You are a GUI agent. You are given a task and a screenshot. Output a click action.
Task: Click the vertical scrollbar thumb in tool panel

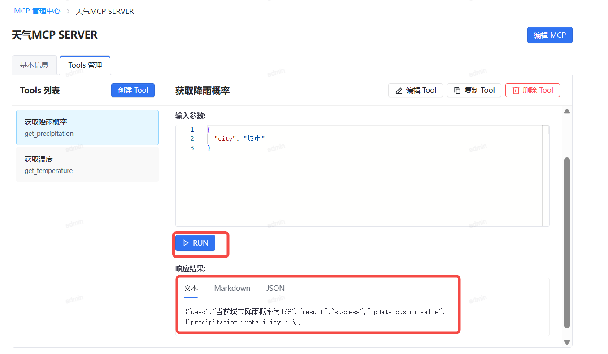[x=567, y=243]
